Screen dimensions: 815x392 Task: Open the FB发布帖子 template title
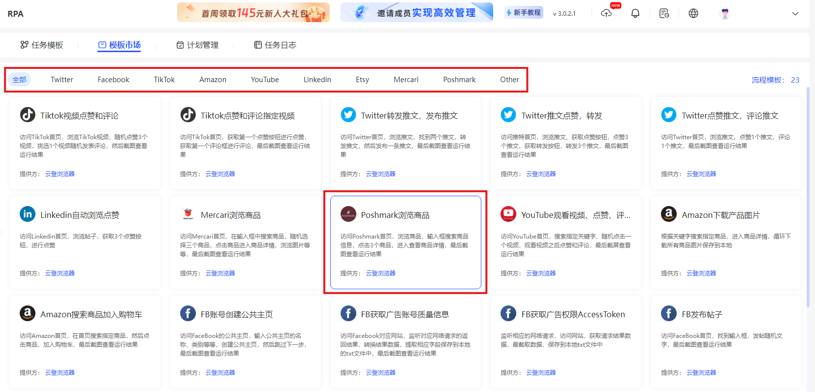click(702, 314)
